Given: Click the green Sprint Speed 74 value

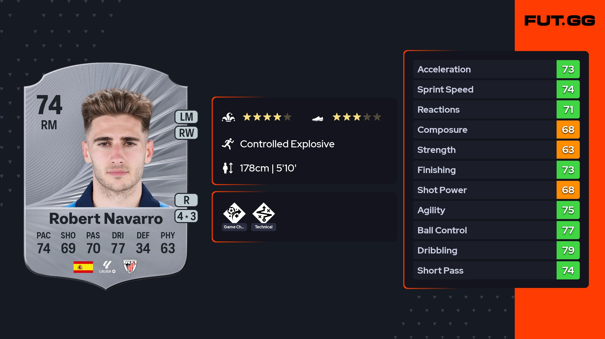Looking at the screenshot, I should point(568,89).
